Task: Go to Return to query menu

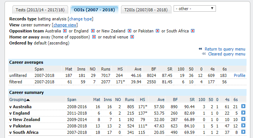Action: point(225,49)
